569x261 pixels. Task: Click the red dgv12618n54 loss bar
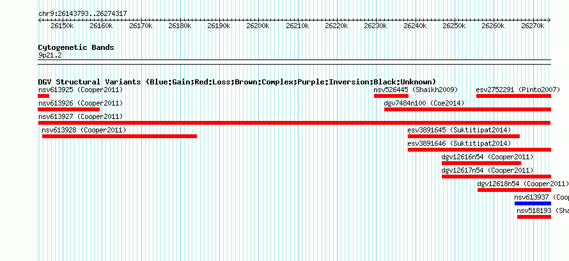[514, 190]
